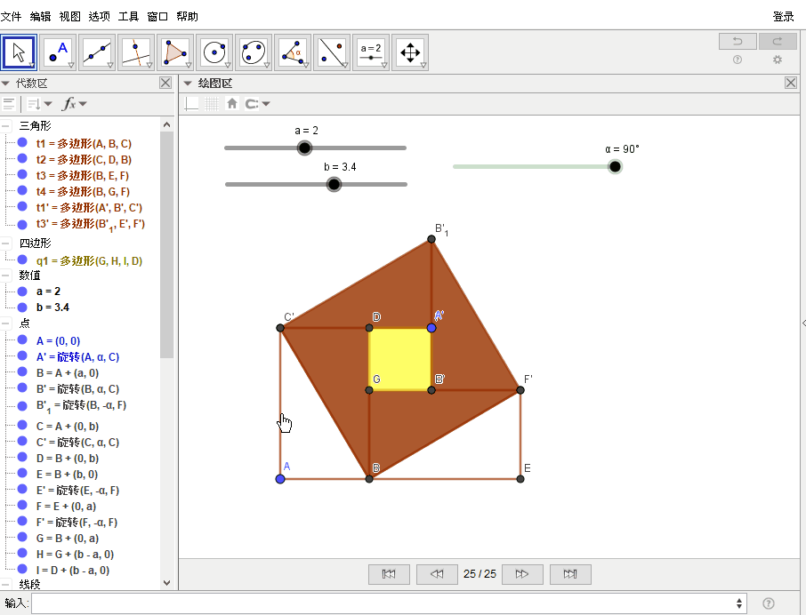Click the 输入 input field

click(389, 603)
